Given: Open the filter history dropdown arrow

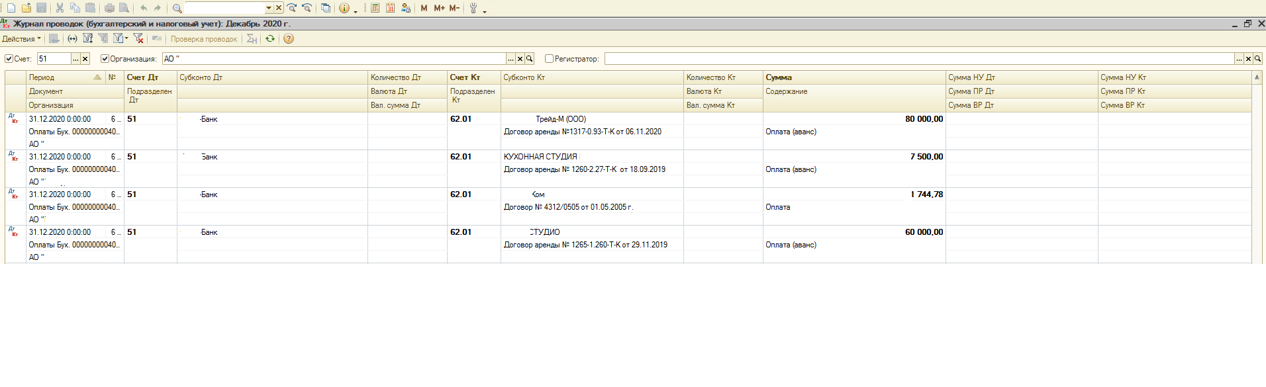Looking at the screenshot, I should (x=126, y=38).
